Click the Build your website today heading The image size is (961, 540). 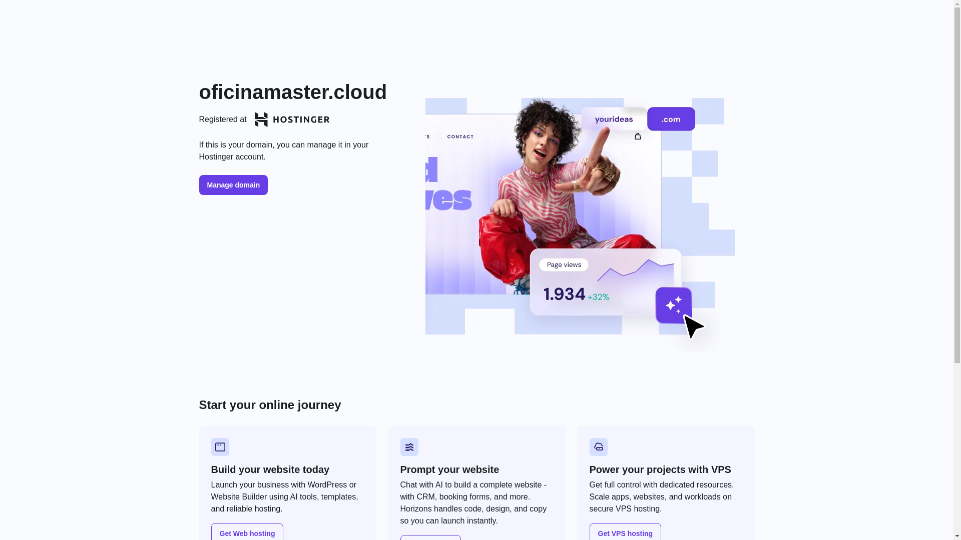pyautogui.click(x=270, y=469)
